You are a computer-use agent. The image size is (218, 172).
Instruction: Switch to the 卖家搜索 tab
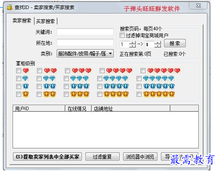pos(22,21)
